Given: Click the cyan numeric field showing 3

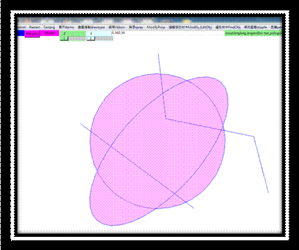Looking at the screenshot, I should [x=99, y=33].
